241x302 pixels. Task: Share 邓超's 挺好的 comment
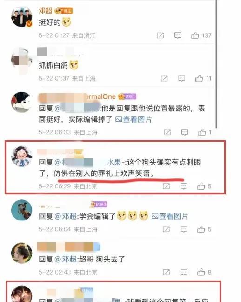tap(160, 35)
